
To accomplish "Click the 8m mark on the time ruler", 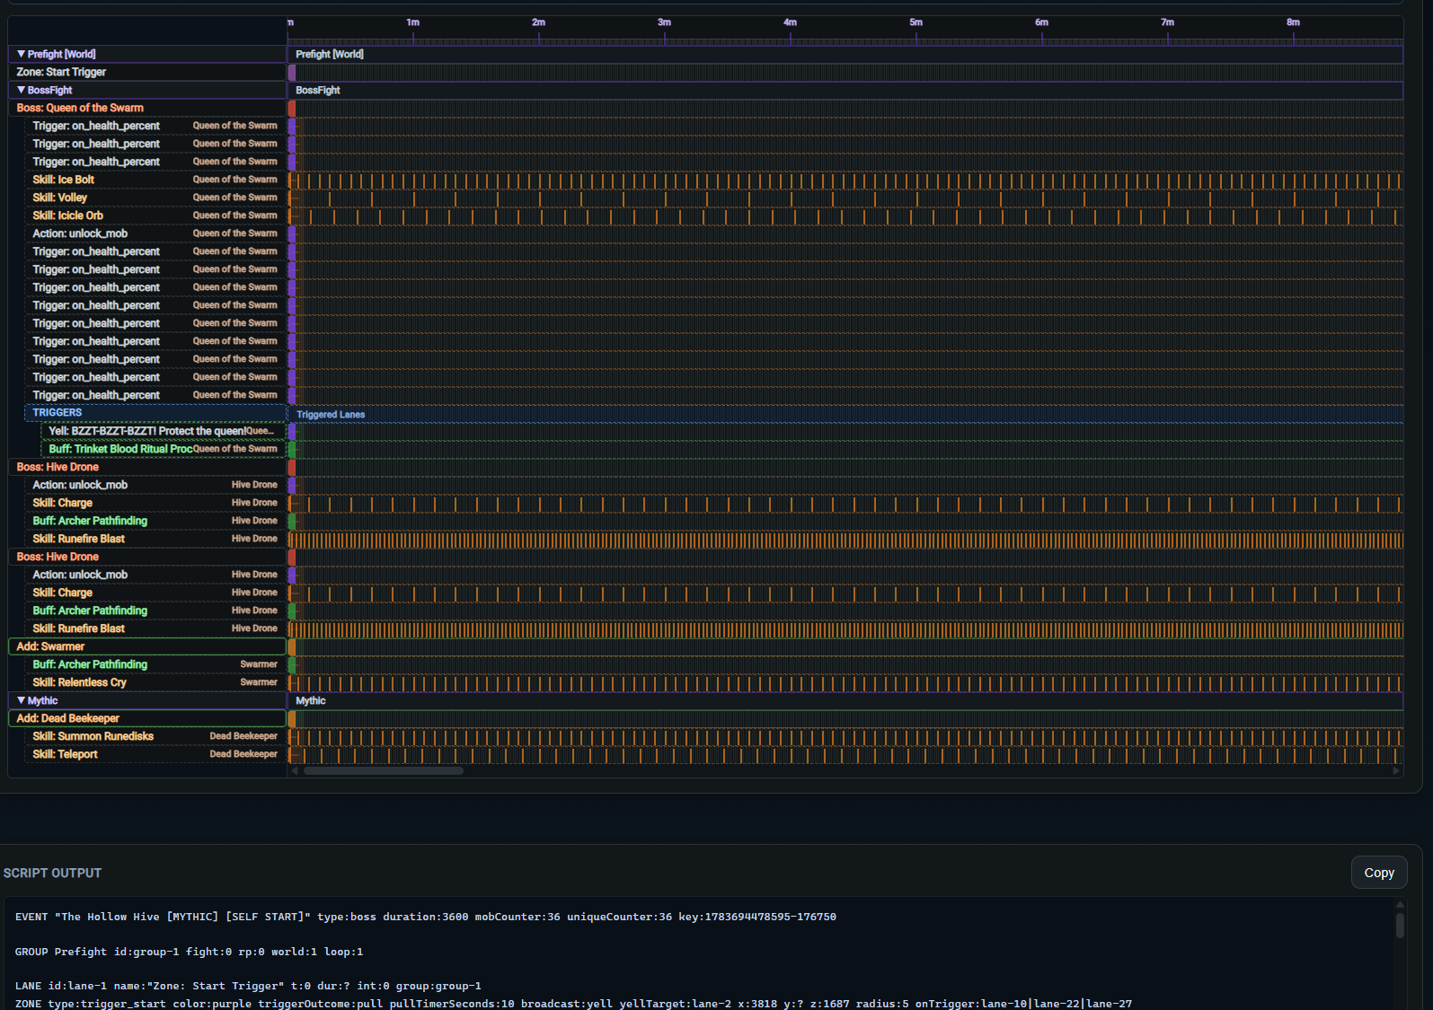I will 1294,22.
